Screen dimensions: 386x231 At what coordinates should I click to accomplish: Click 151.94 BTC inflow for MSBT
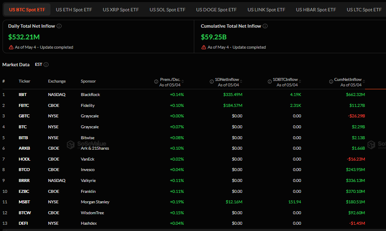295,202
